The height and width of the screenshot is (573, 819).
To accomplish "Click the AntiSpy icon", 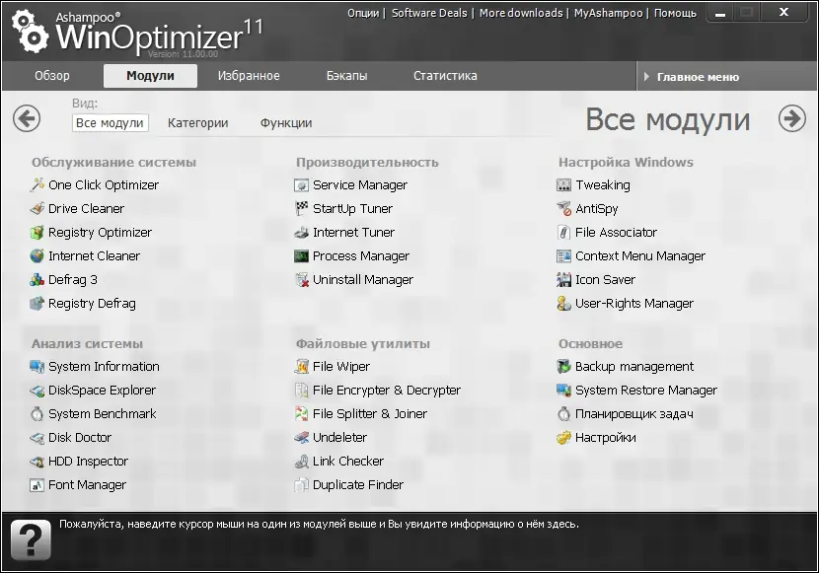I will point(564,209).
